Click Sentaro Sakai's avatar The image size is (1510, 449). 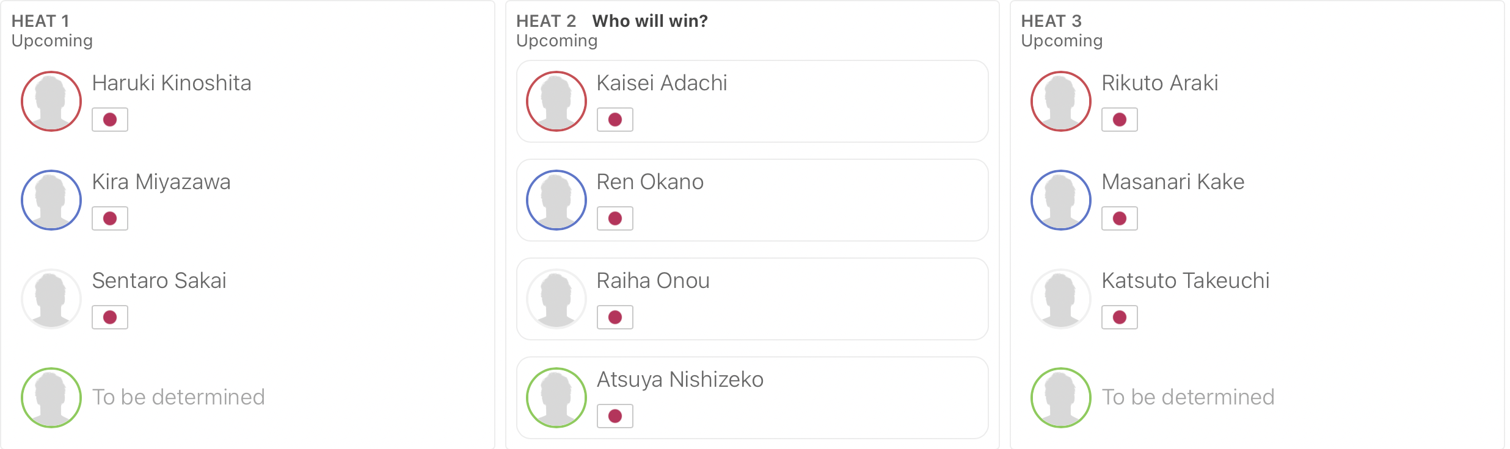coord(51,299)
